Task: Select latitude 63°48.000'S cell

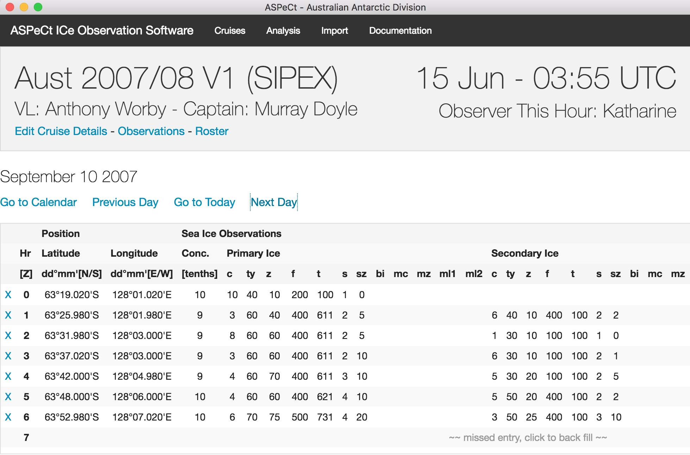Action: [x=72, y=397]
